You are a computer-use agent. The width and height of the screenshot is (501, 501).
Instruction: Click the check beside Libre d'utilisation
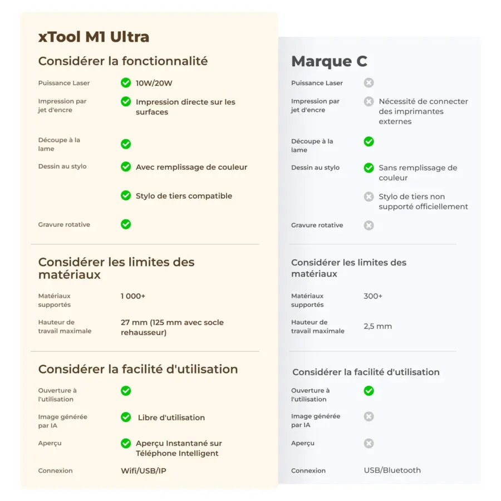point(126,417)
